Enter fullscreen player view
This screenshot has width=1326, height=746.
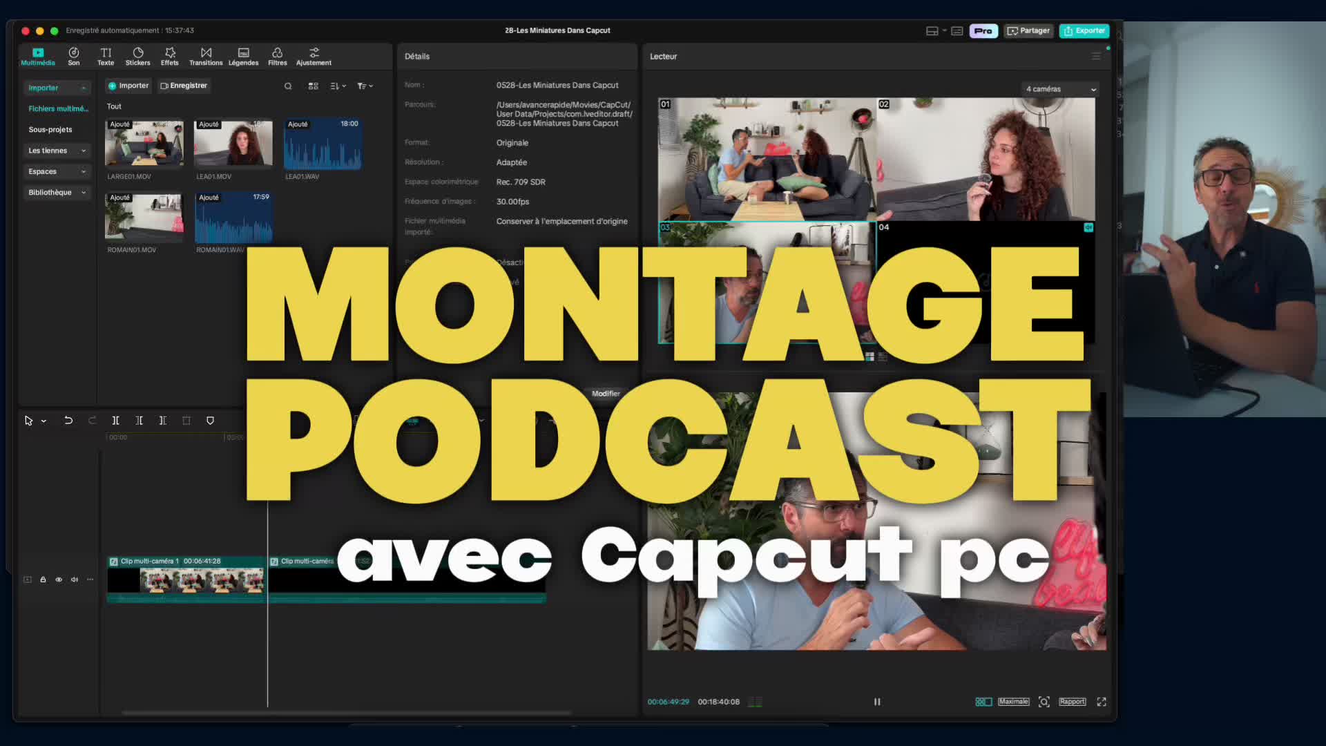[1102, 702]
